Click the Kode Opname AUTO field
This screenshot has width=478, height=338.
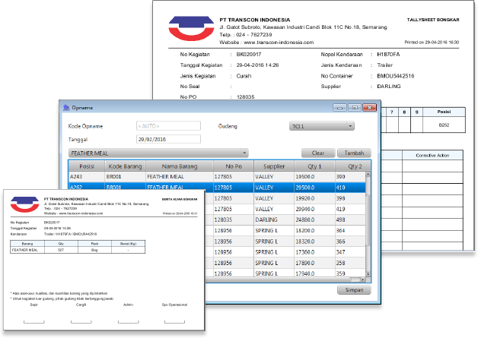168,126
